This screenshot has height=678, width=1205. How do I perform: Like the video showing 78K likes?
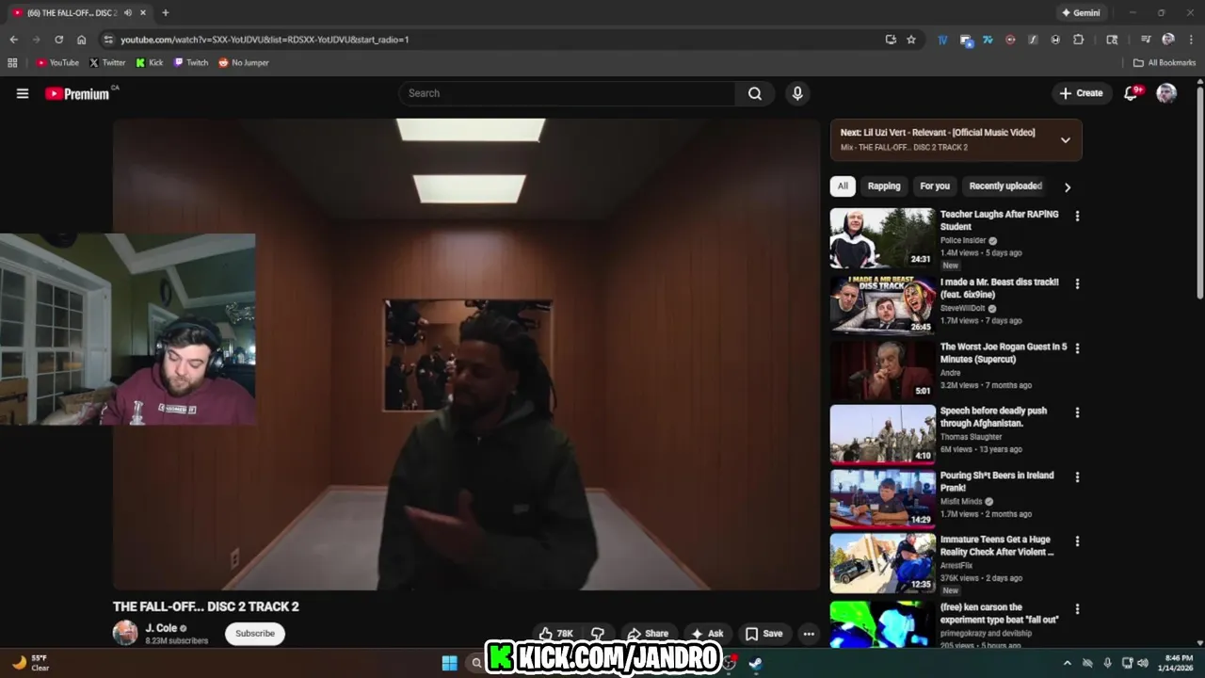pyautogui.click(x=555, y=634)
